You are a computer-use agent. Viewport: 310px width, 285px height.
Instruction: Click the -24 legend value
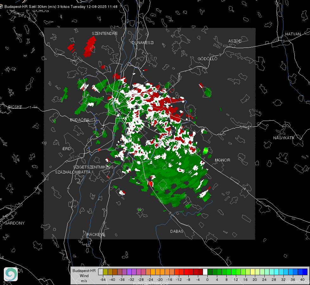coord(150,280)
